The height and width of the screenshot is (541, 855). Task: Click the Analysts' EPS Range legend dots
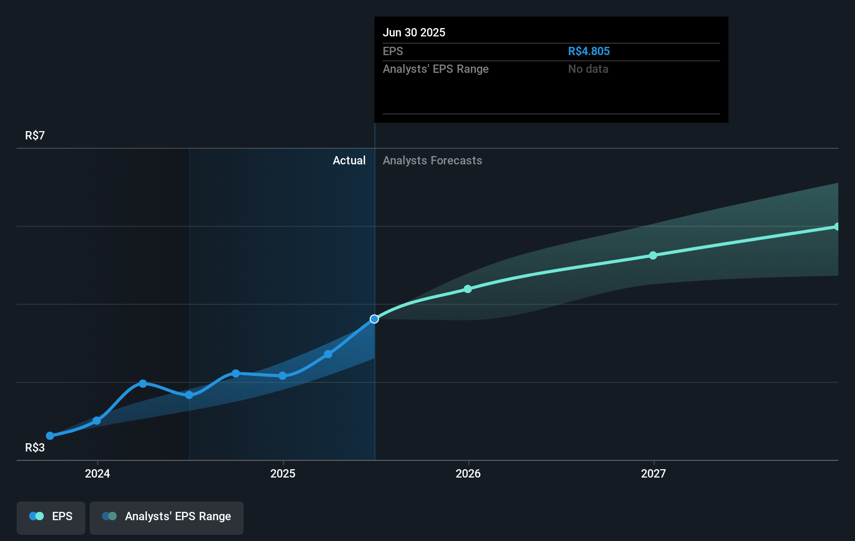[x=109, y=517]
